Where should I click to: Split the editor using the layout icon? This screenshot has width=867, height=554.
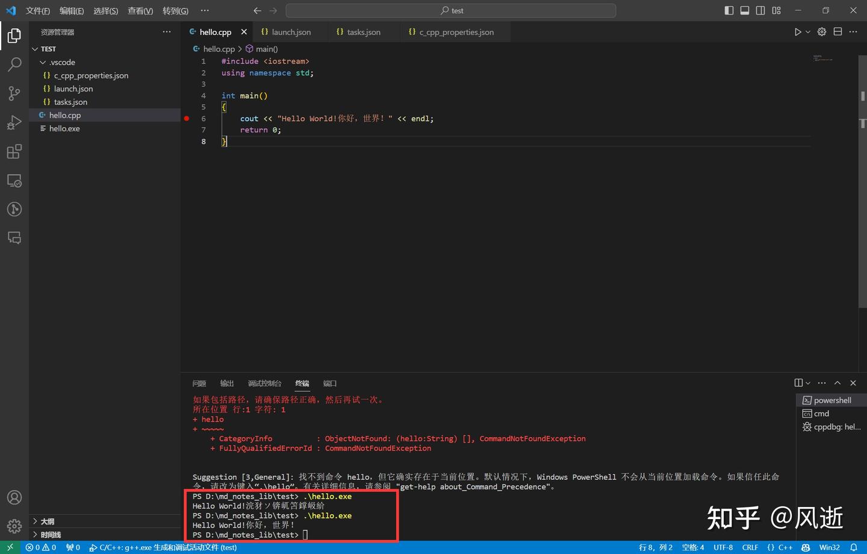[837, 32]
